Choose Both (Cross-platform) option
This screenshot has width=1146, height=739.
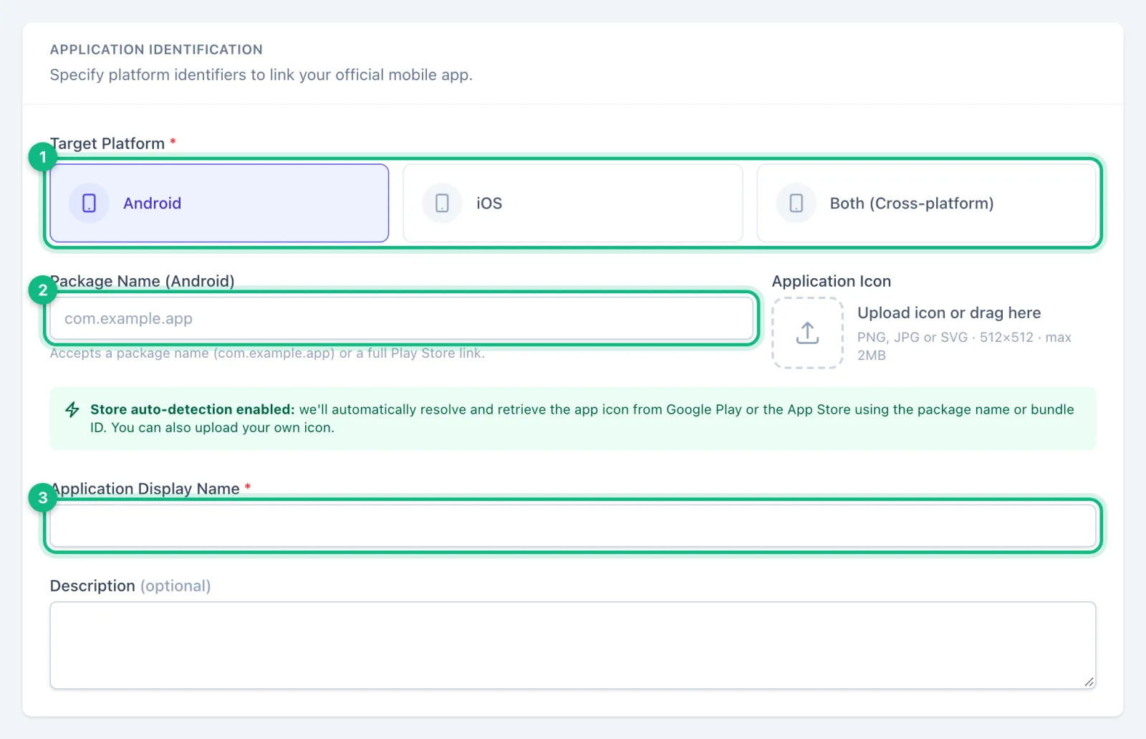926,203
